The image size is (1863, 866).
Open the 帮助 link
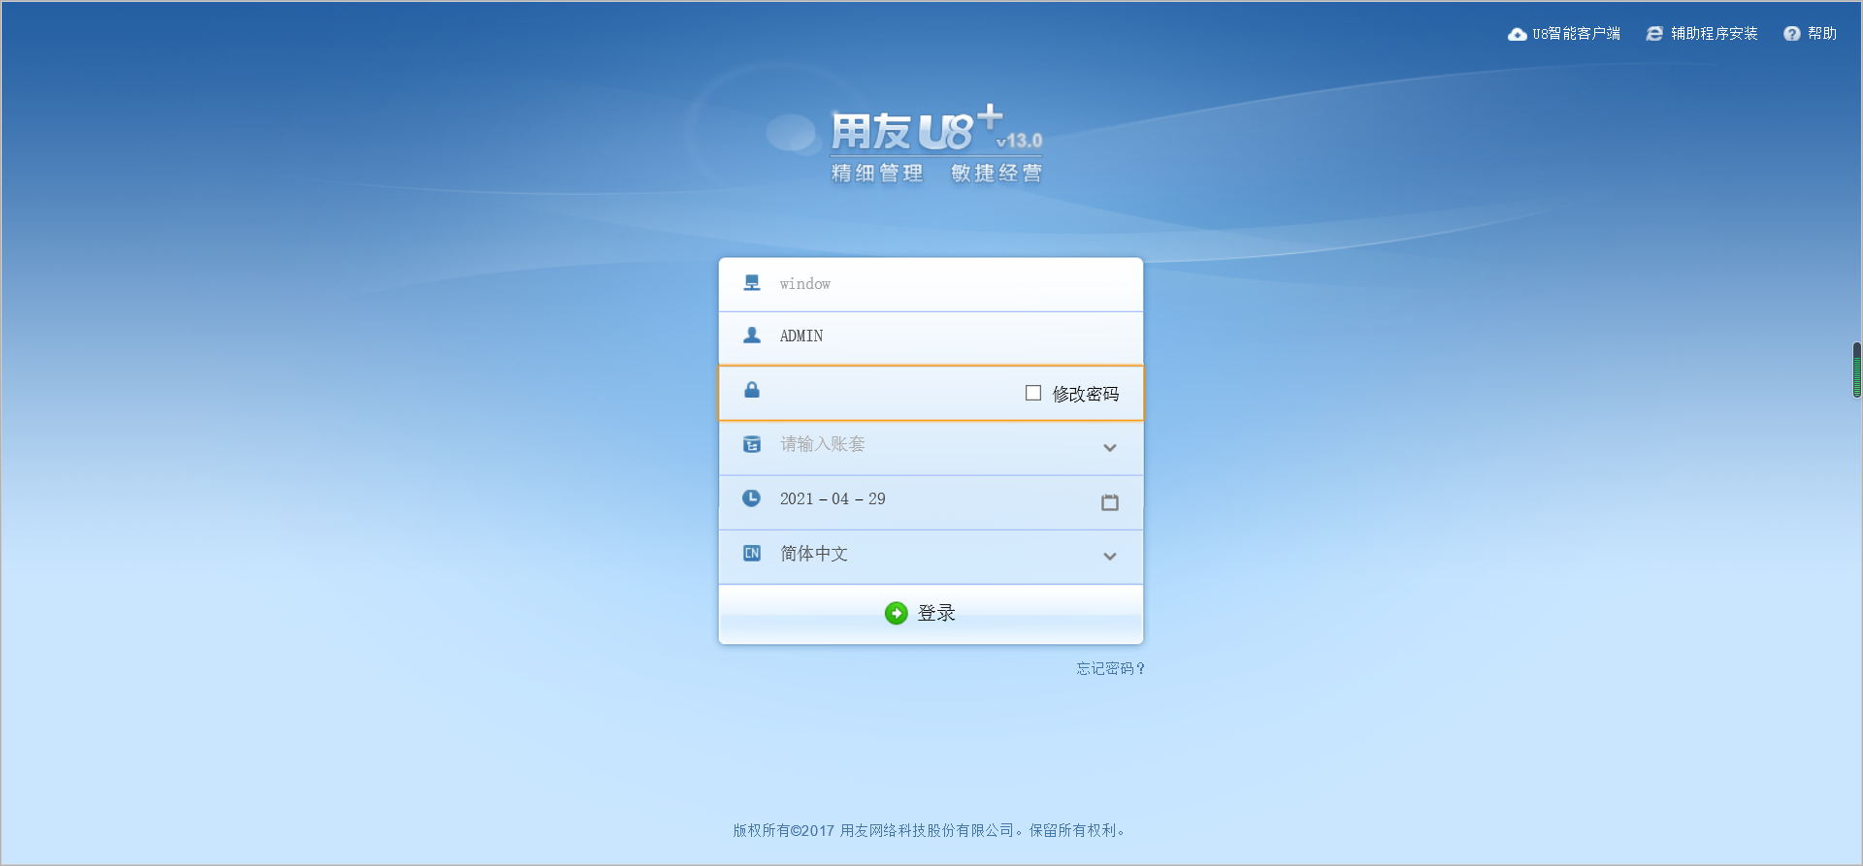tap(1821, 34)
